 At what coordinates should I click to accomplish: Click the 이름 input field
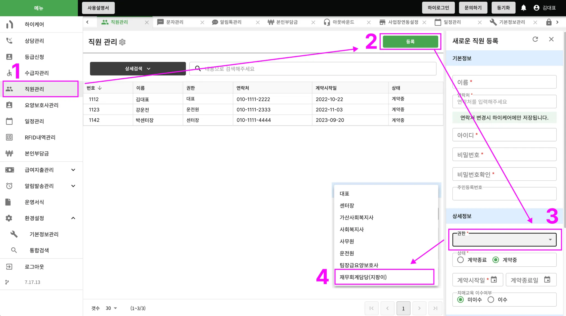pos(504,82)
